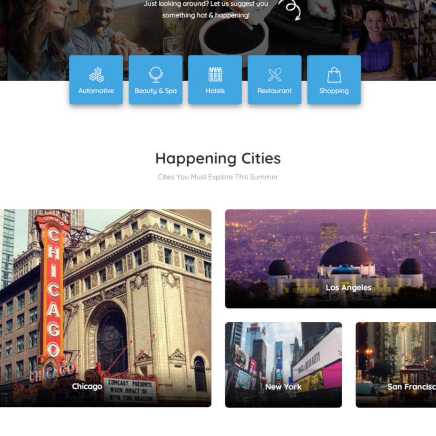Open the New York Times Square photo
436x436 pixels.
283,353
